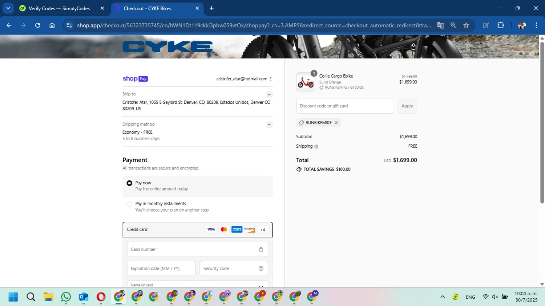Bookmark this page with star icon
The height and width of the screenshot is (306, 545).
466,25
